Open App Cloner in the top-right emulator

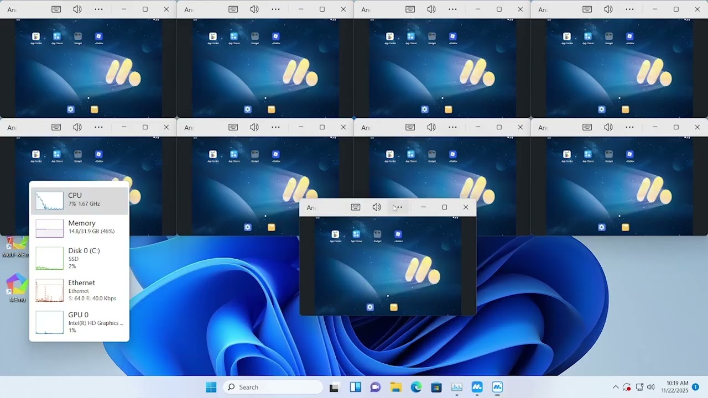587,38
